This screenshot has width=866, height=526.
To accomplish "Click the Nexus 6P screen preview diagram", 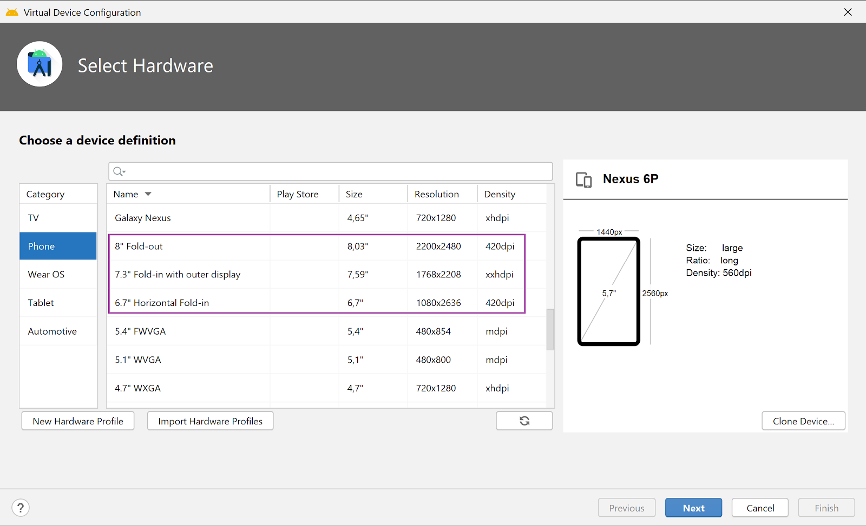I will 609,291.
